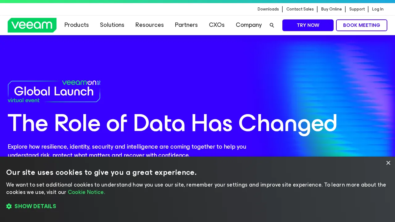The image size is (395, 222).
Task: Click the VeeamON Global Launch event badge
Action: tap(54, 91)
